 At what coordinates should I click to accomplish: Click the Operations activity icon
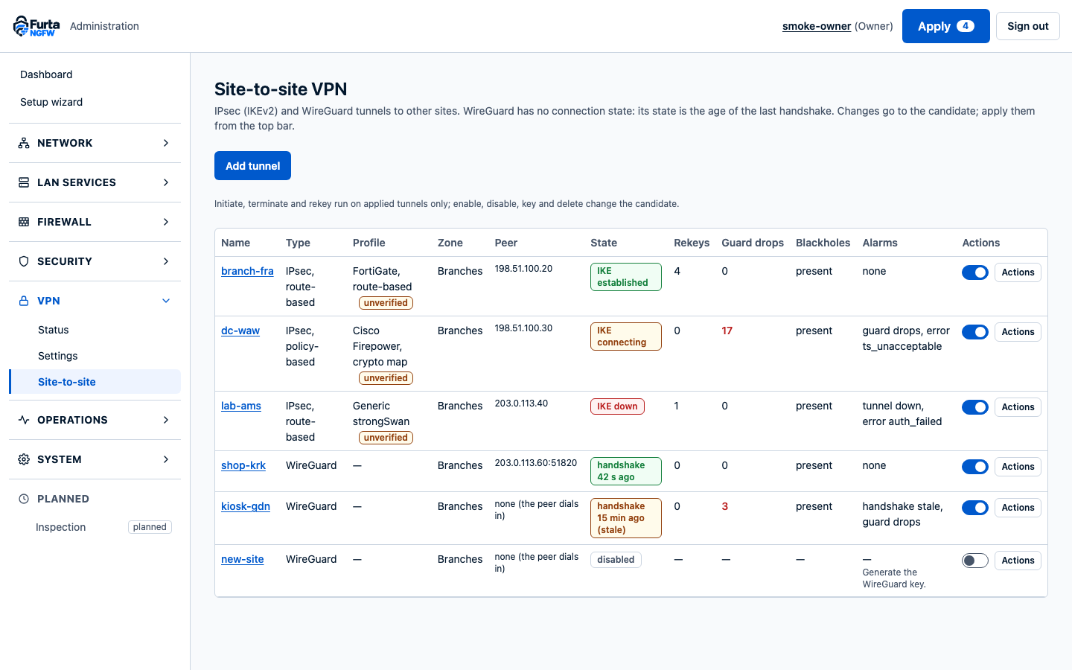click(x=24, y=420)
